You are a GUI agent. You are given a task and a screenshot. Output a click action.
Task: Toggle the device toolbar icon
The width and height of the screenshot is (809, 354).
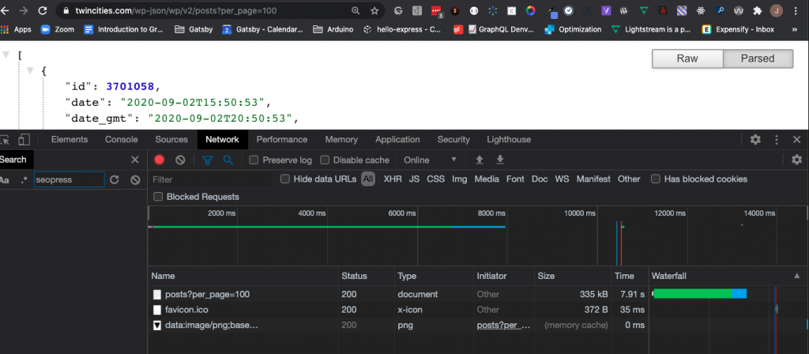[x=24, y=140]
